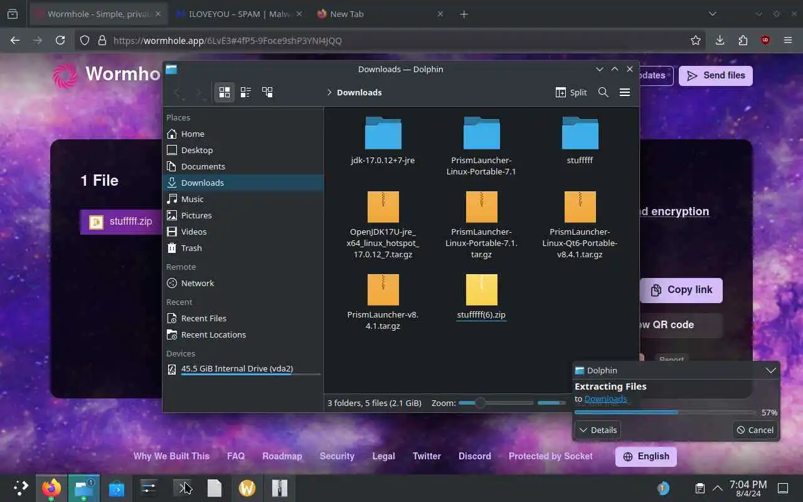
Task: Open Firefox extensions menu
Action: 743,40
